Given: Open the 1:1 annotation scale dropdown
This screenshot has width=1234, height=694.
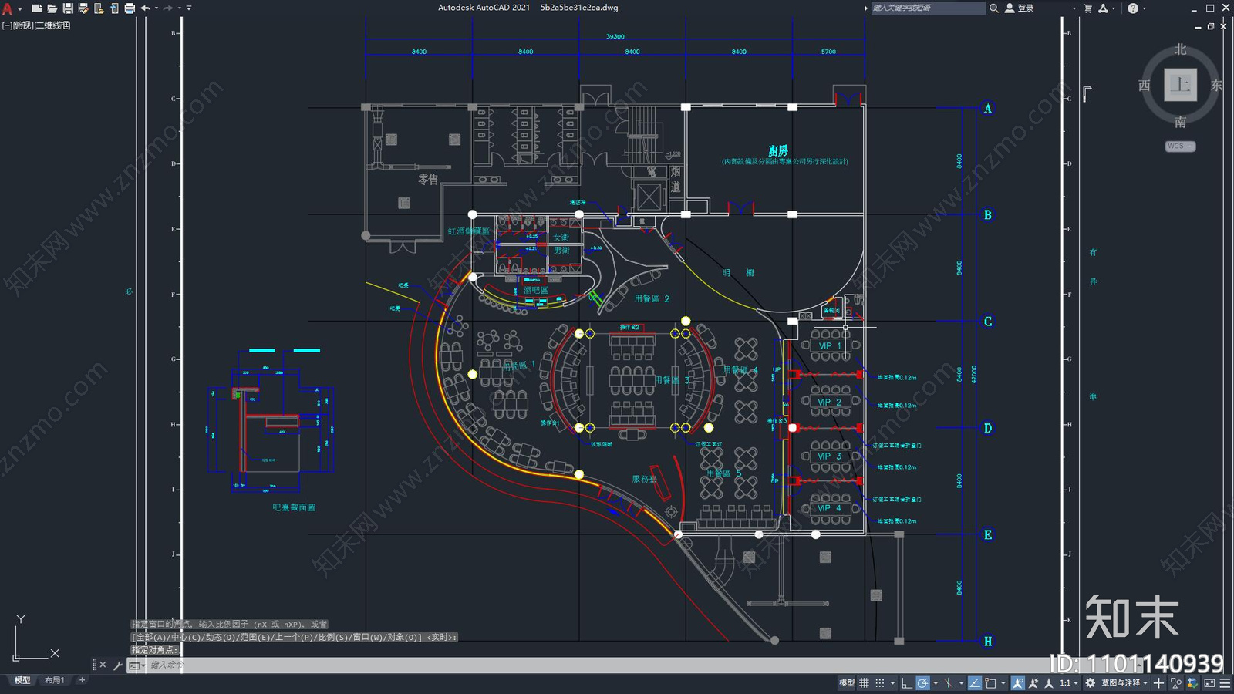Looking at the screenshot, I should click(x=1069, y=683).
